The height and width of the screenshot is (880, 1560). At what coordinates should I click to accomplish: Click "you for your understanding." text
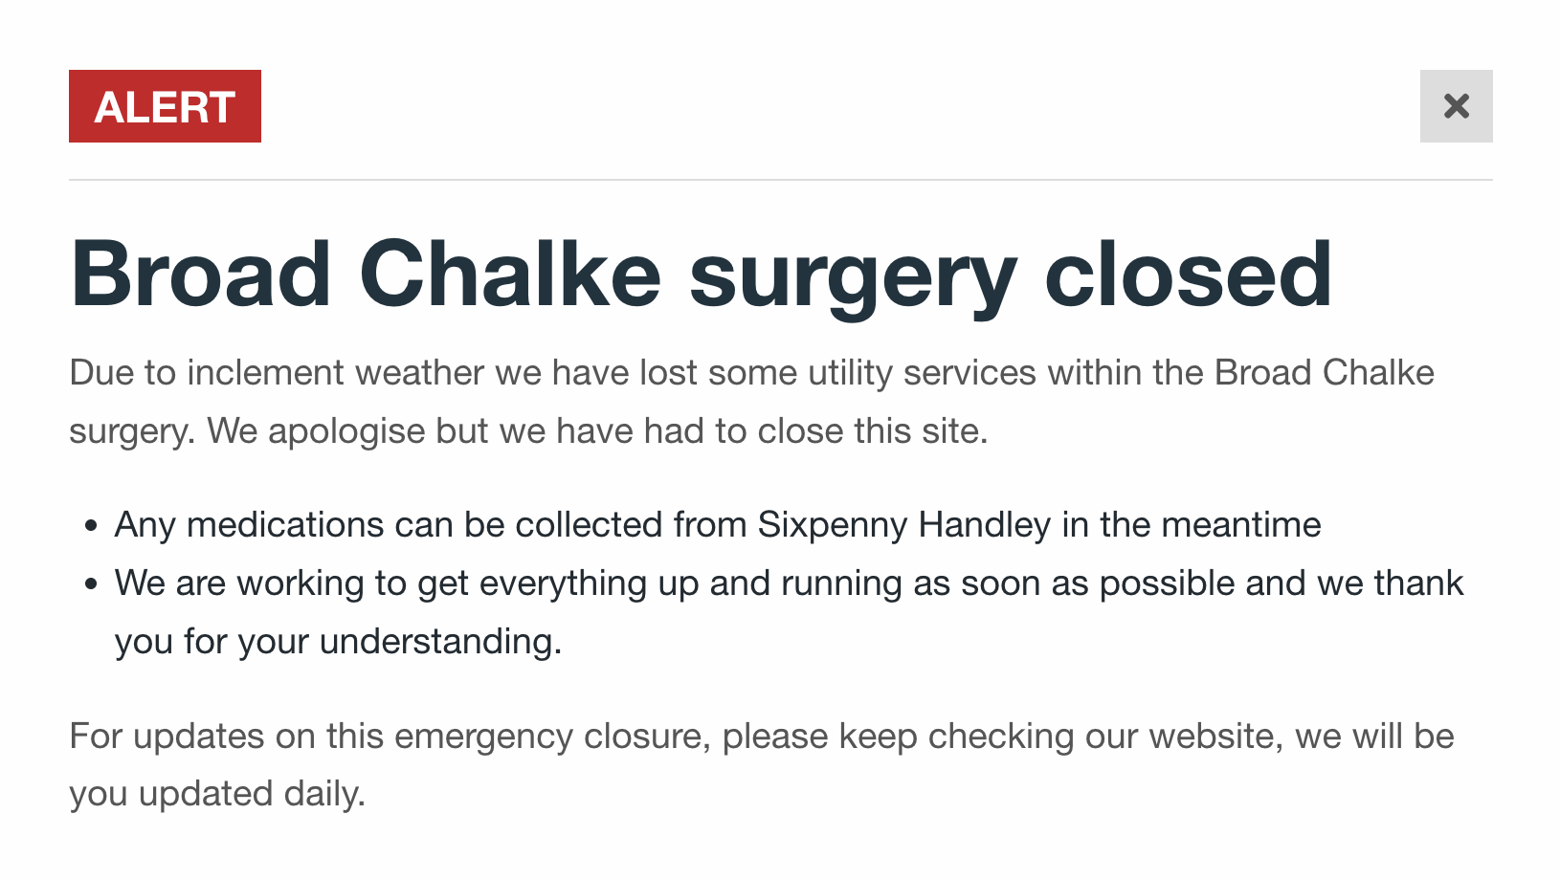pyautogui.click(x=338, y=642)
